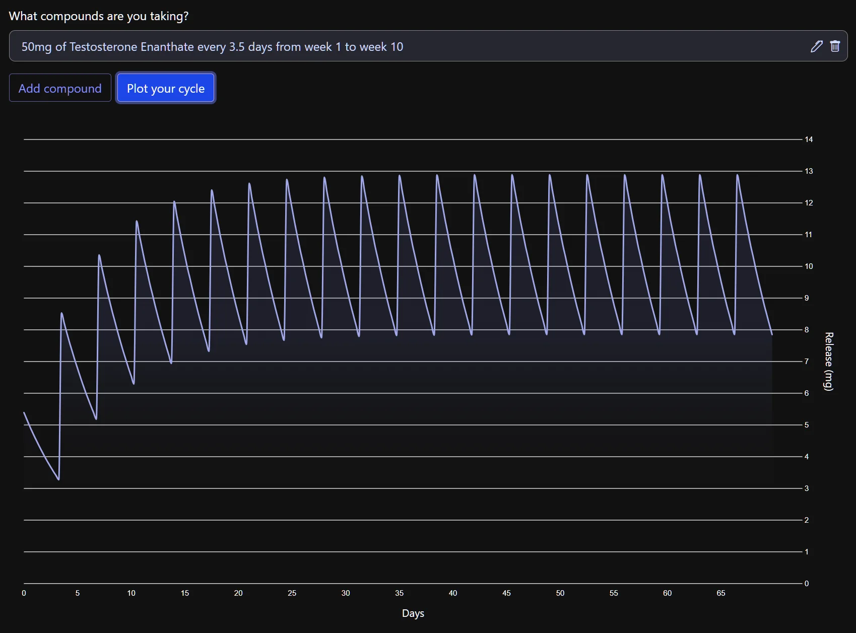
Task: Click the y-axis label 8
Action: point(807,330)
